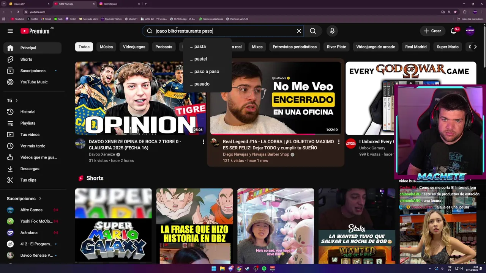
Task: Select the Podcasts filter chip
Action: [164, 47]
